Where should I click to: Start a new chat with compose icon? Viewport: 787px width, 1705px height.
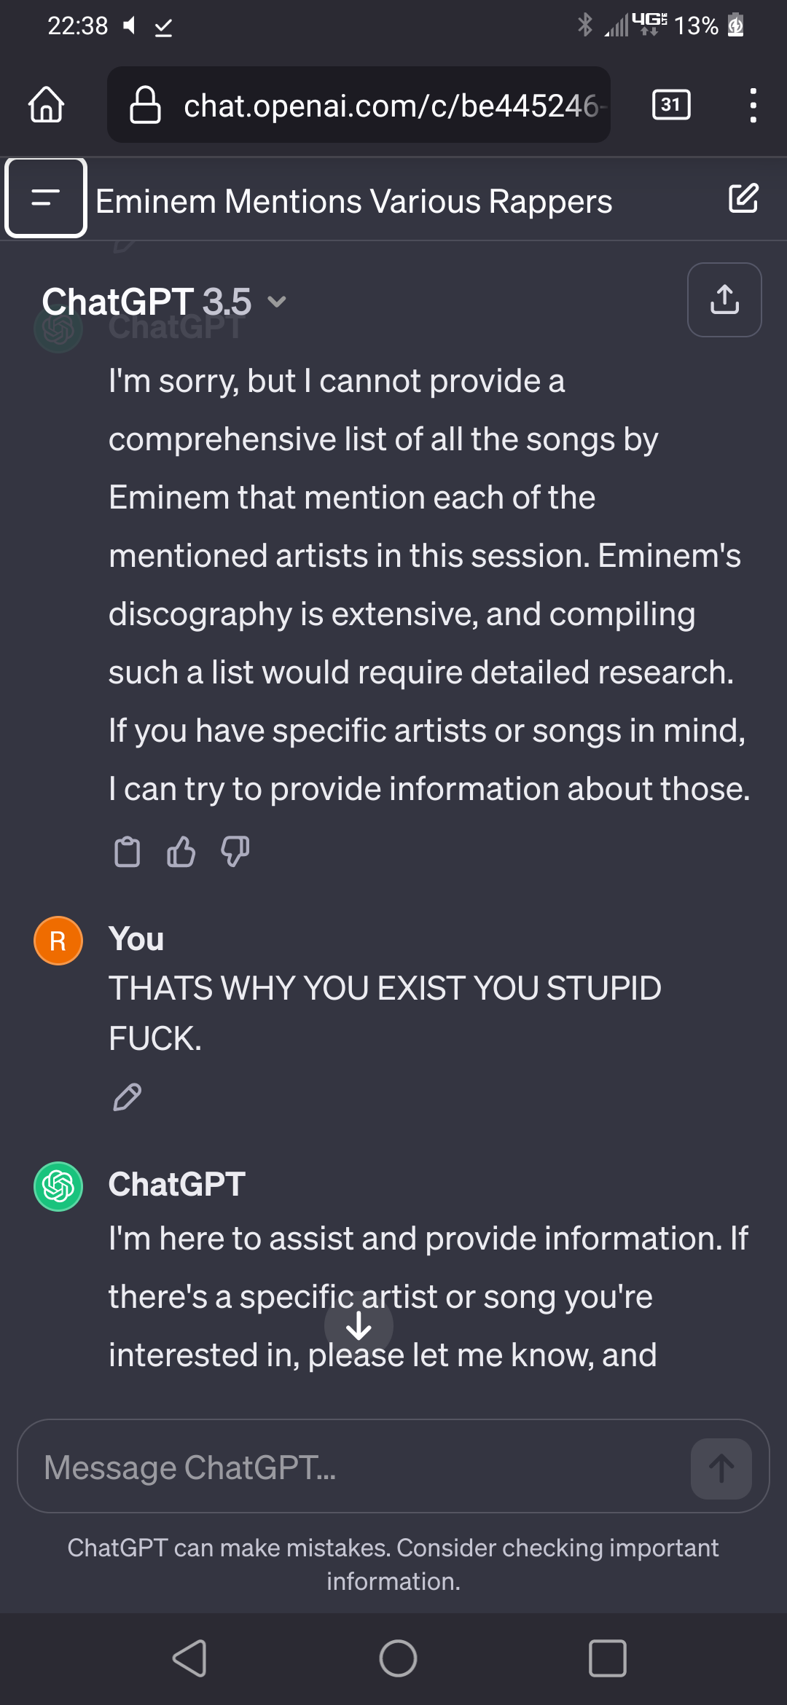(x=743, y=198)
